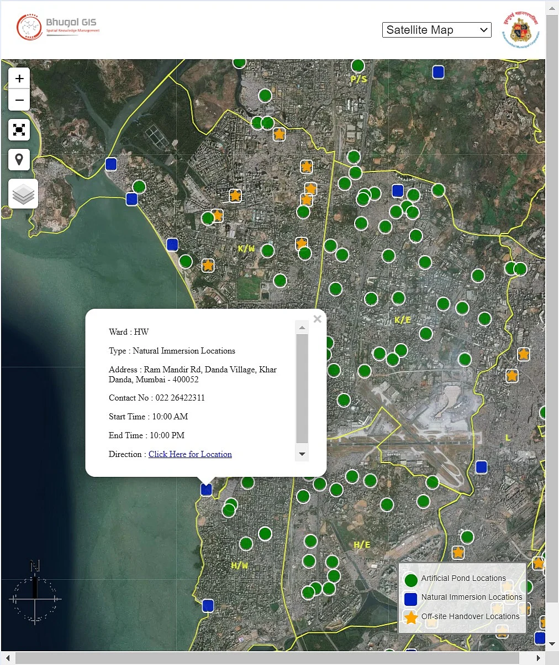Select the blue square marker right of P/S label

pyautogui.click(x=438, y=72)
